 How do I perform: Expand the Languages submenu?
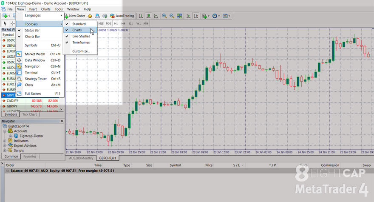click(40, 15)
